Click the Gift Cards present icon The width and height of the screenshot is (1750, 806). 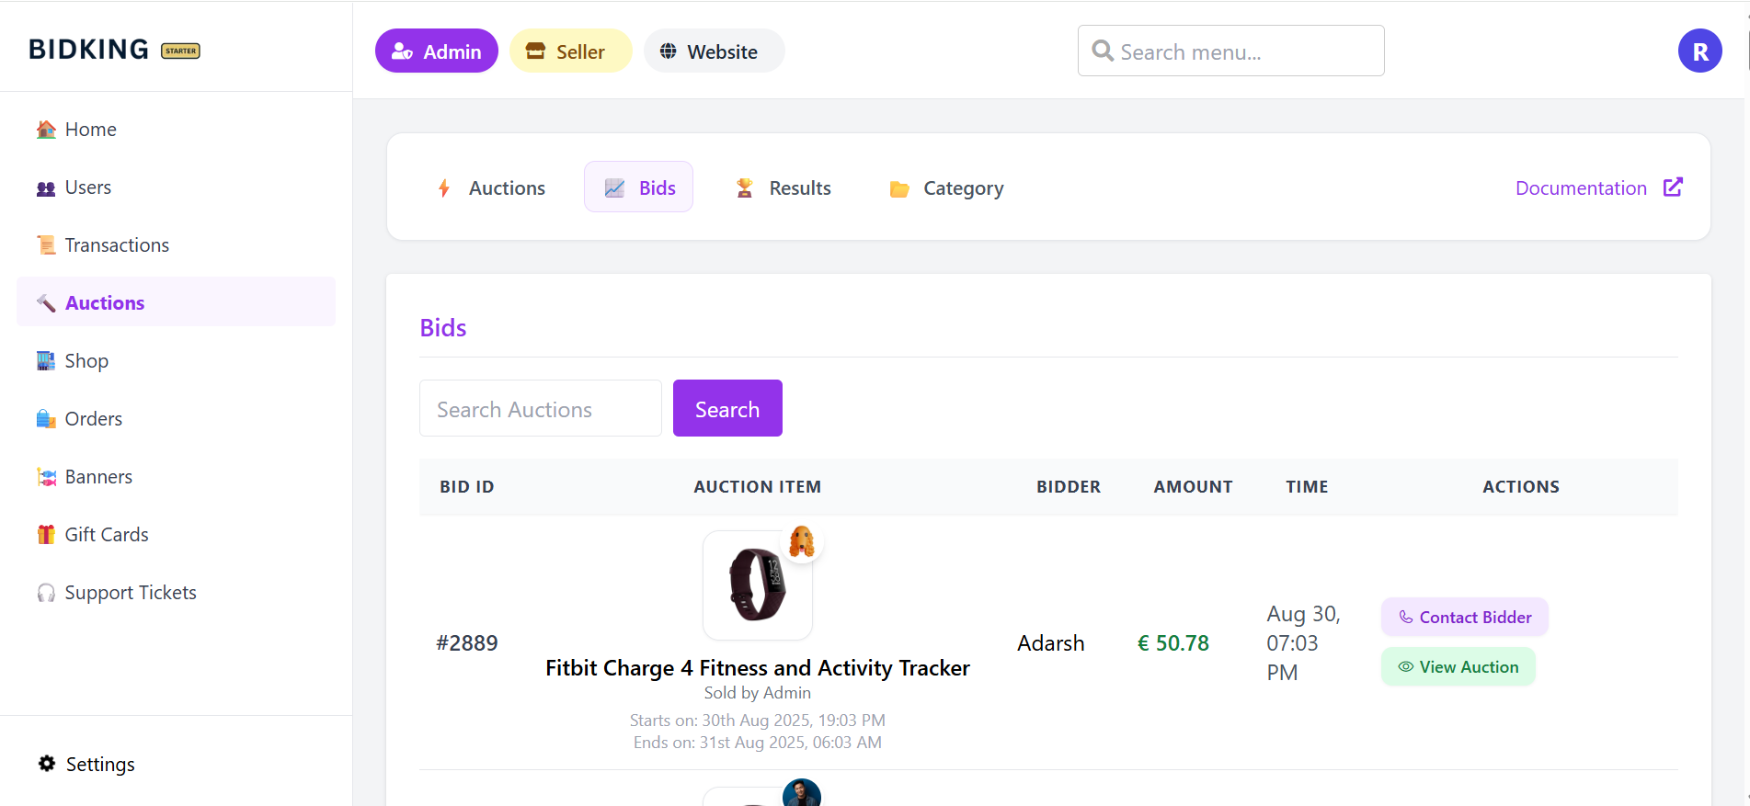pos(46,535)
